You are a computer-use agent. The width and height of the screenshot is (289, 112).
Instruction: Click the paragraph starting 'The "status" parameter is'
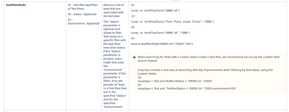click(115, 64)
